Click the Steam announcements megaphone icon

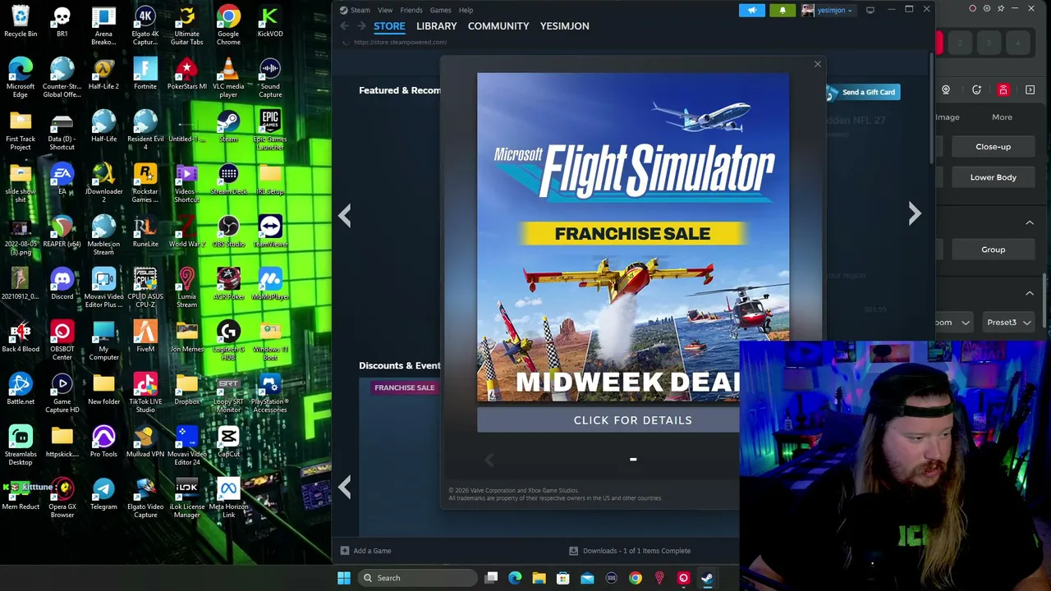tap(752, 10)
